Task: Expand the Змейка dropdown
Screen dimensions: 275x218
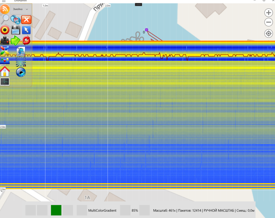Action: pyautogui.click(x=21, y=9)
